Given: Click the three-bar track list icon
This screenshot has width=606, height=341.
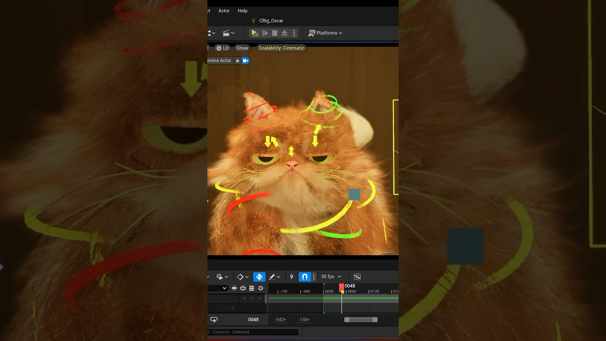Looking at the screenshot, I should 251,288.
